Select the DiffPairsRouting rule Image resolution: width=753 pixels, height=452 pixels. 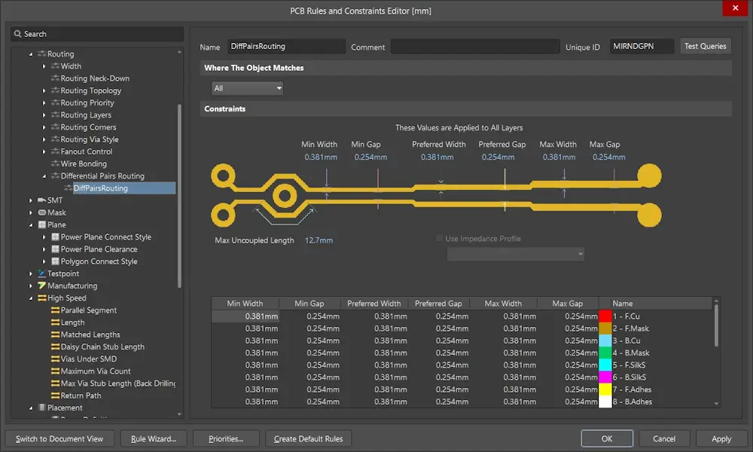click(x=100, y=188)
